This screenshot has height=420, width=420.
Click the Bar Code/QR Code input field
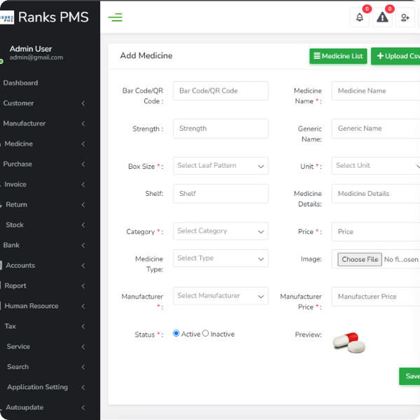(x=220, y=91)
